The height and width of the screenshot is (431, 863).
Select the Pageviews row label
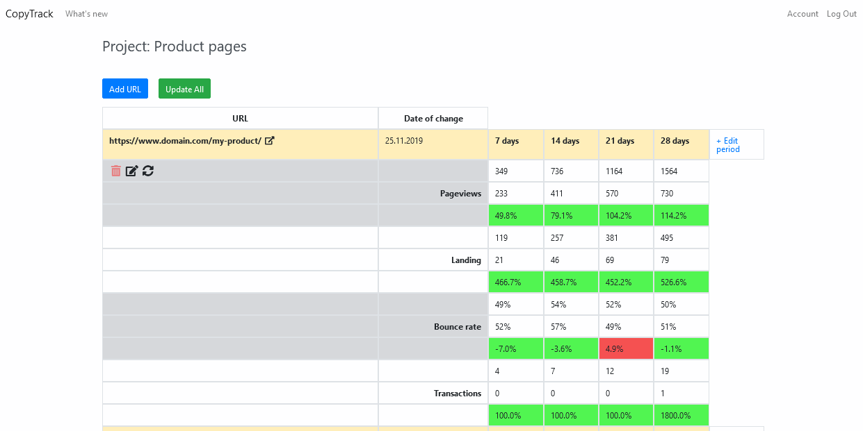point(461,194)
